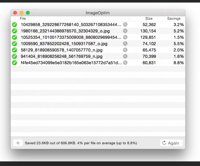Reveal 1009590_837852202428 file with magnifier icon
Image resolution: width=200 pixels, height=166 pixels.
coord(125,44)
